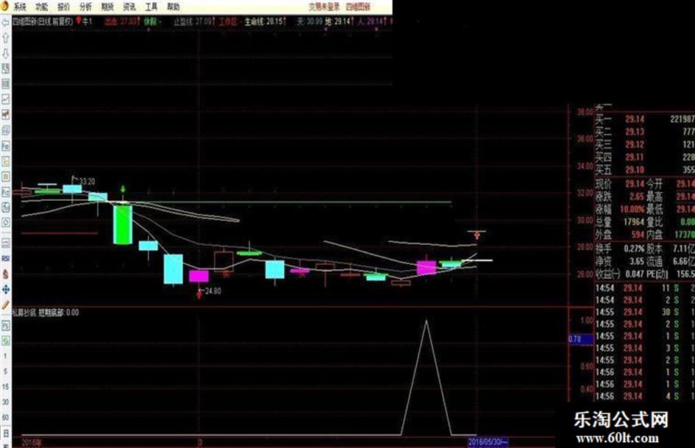This screenshot has width=695, height=448.
Task: Open the 工具 menu
Action: click(152, 7)
